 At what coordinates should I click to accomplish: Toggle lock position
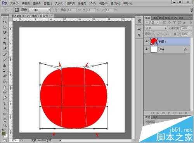coord(163,34)
